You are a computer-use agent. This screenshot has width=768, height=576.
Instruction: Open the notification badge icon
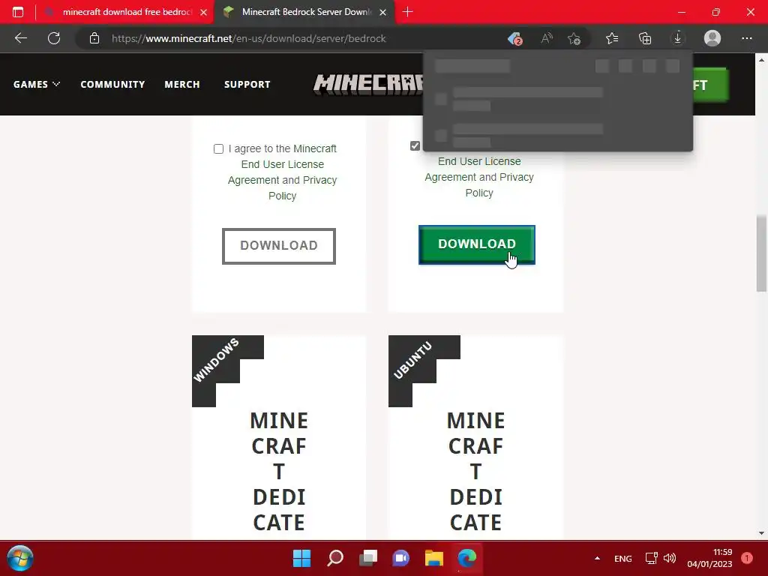pyautogui.click(x=747, y=558)
